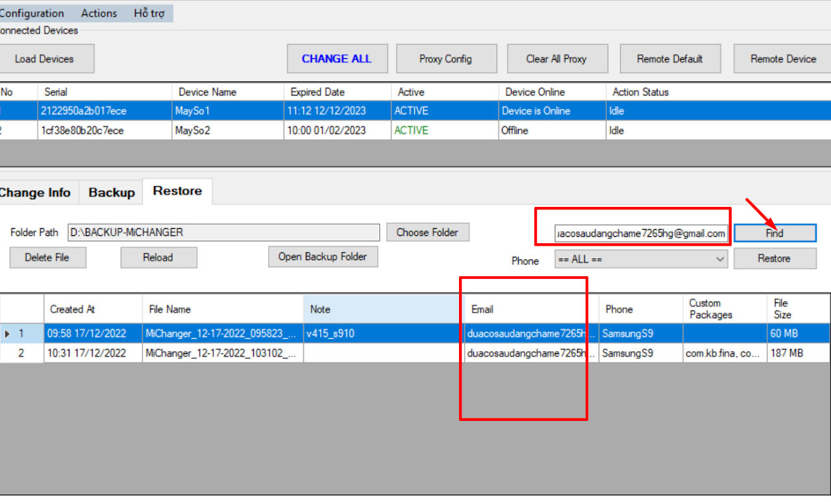
Task: Click the Remote Device button
Action: point(782,59)
